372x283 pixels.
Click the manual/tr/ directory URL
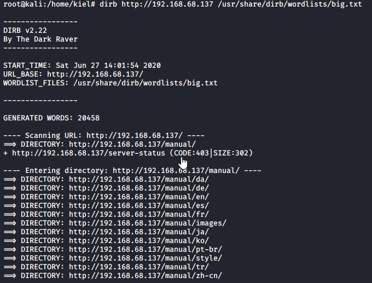click(139, 267)
